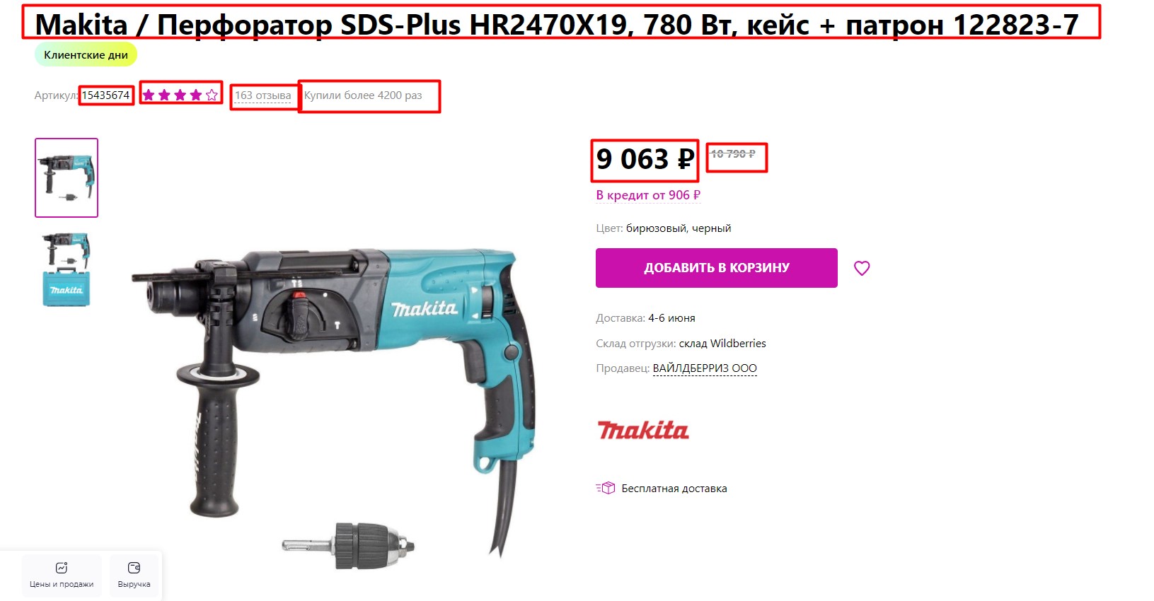1154x601 pixels.
Task: Click the free delivery box icon
Action: pos(606,488)
